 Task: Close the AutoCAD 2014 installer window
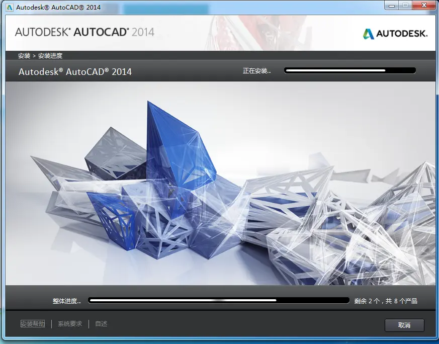coord(424,6)
